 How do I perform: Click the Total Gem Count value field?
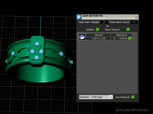(134, 22)
